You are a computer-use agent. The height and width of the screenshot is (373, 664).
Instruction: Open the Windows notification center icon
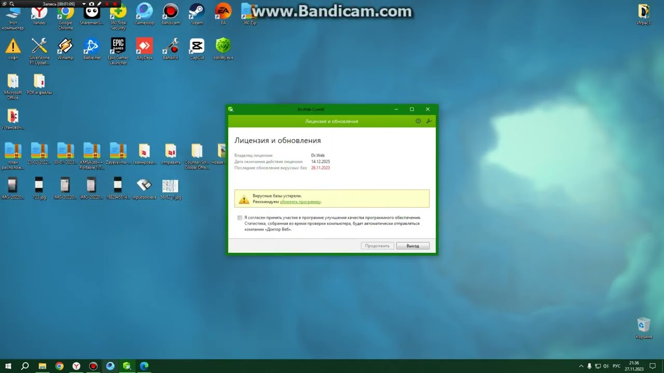(652, 366)
